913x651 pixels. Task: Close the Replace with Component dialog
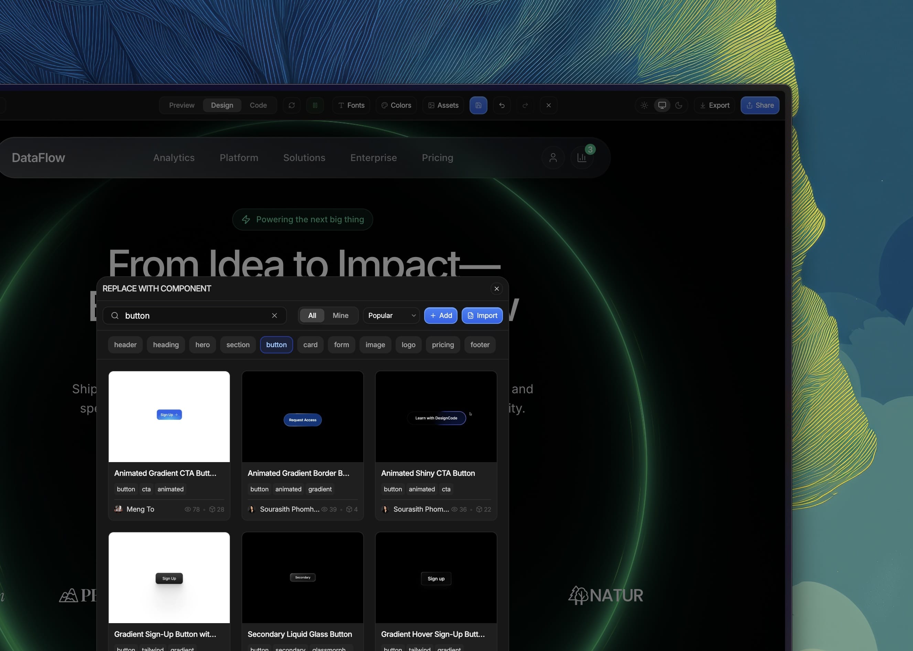pos(496,289)
